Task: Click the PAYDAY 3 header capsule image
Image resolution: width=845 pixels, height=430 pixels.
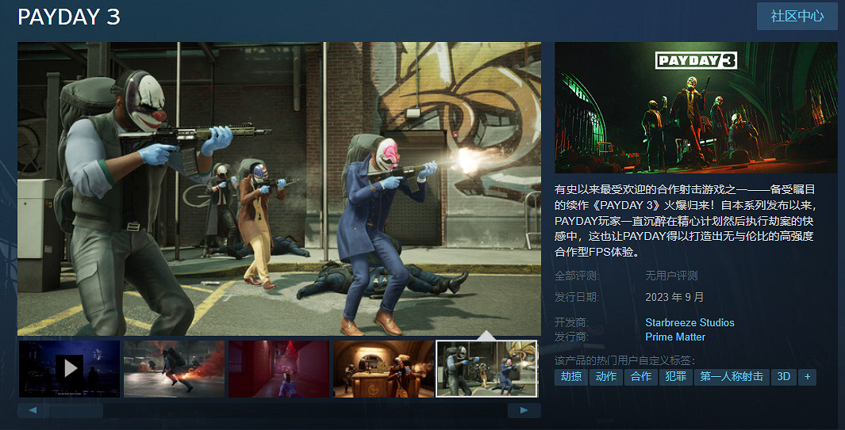Action: (696, 108)
